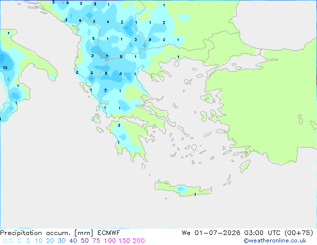Image resolution: width=317 pixels, height=245 pixels.
Task: Click the 'We 01-07-2026 03:00 UTC (00+75)' timestamp
Action: pos(247,233)
